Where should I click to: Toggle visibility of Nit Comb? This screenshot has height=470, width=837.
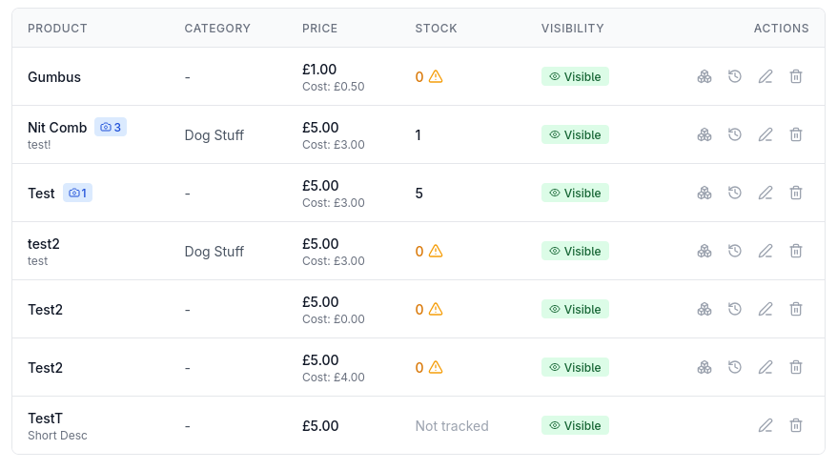(575, 134)
